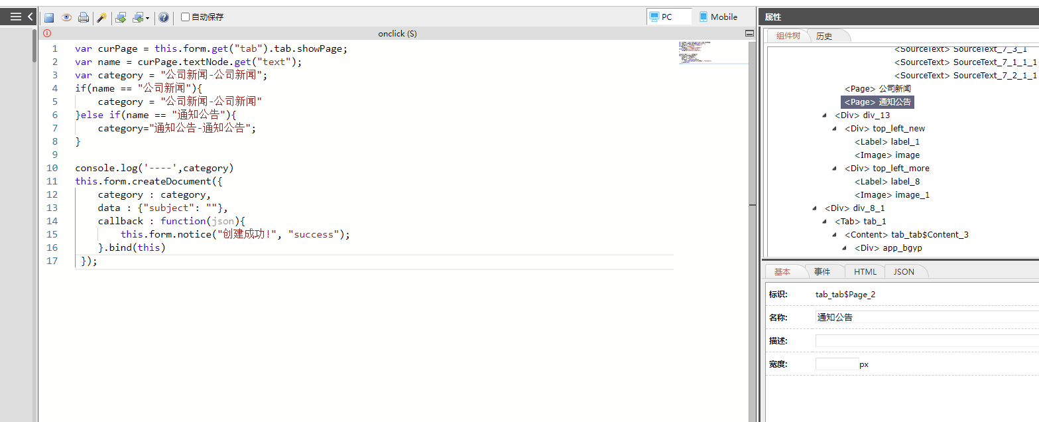Select the <Label> label_1 tree item

tap(887, 141)
